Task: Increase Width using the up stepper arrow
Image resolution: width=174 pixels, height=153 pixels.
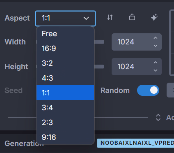Action: (x=156, y=38)
